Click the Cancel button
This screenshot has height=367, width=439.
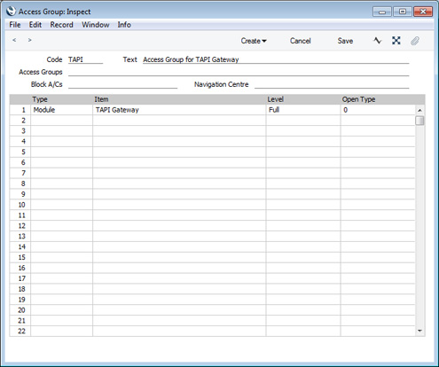[300, 41]
